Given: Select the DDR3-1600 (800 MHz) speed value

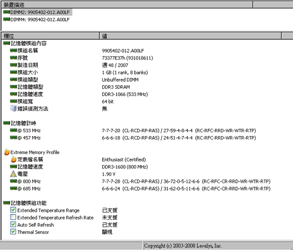Looking at the screenshot, I should pyautogui.click(x=125, y=167).
